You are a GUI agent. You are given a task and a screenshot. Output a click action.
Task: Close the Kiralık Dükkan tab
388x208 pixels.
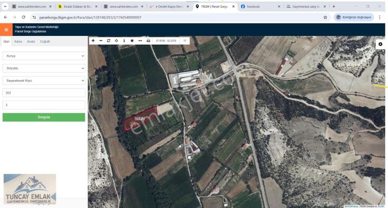tap(96, 7)
